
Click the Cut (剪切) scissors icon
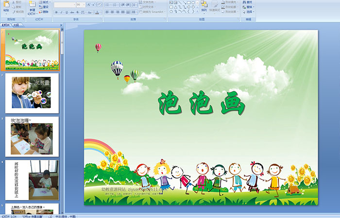[x=14, y=2]
